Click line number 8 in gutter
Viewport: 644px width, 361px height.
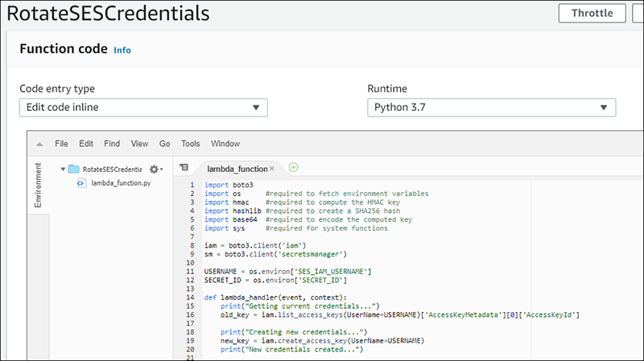[x=192, y=246]
